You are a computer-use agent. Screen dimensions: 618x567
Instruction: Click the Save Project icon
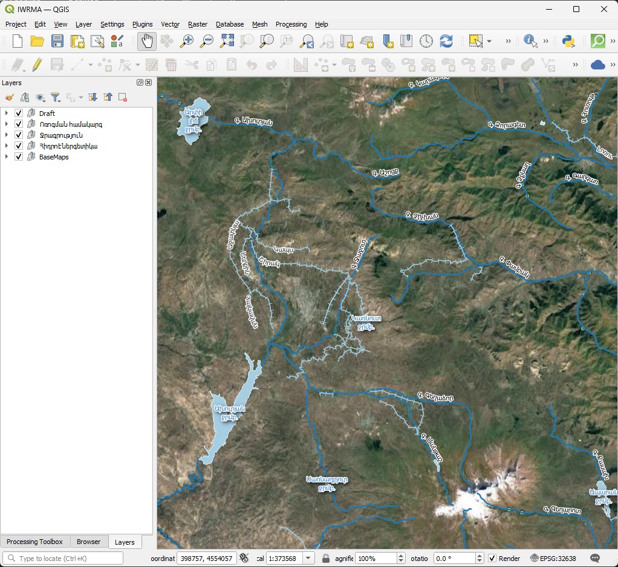57,41
